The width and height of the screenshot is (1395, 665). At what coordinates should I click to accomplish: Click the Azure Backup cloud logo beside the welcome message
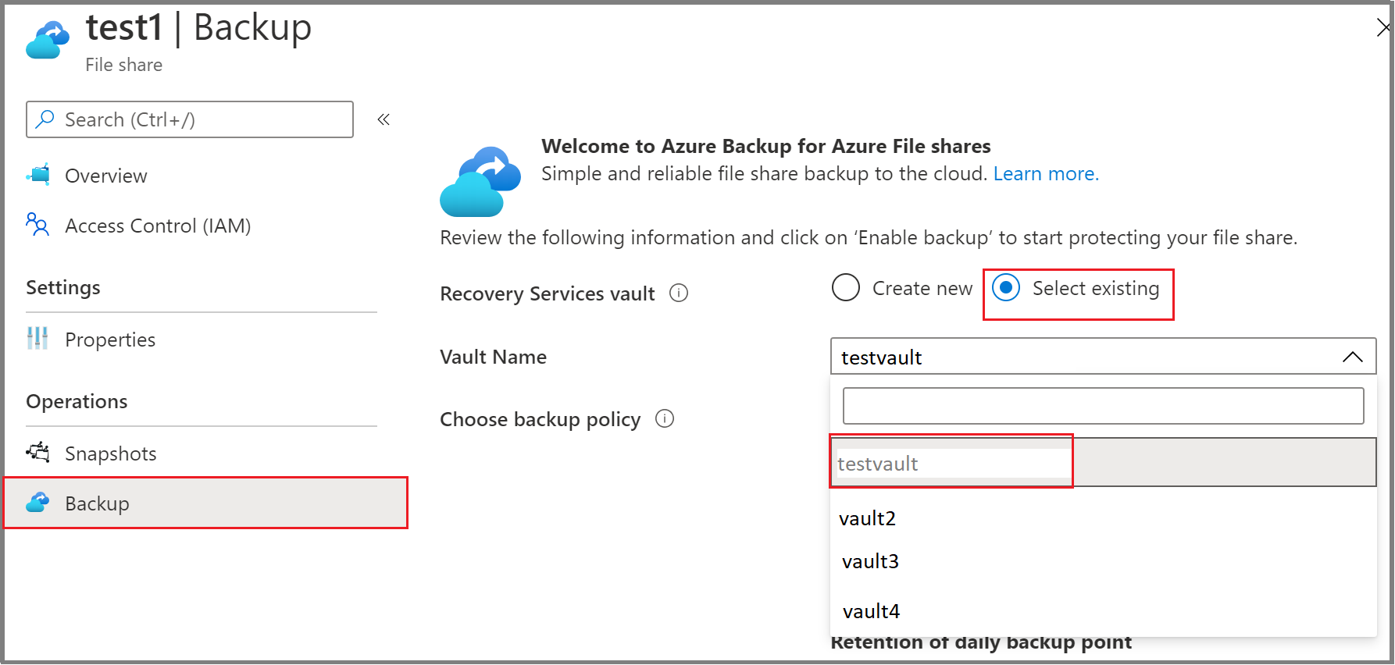(x=481, y=178)
